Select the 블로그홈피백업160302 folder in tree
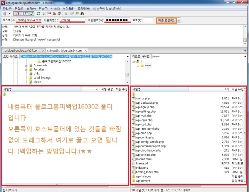 coord(57,61)
